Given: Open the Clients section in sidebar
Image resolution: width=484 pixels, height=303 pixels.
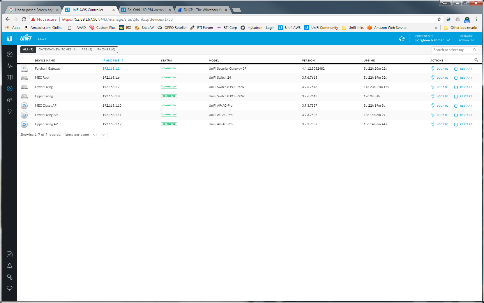Looking at the screenshot, I should coord(10,100).
